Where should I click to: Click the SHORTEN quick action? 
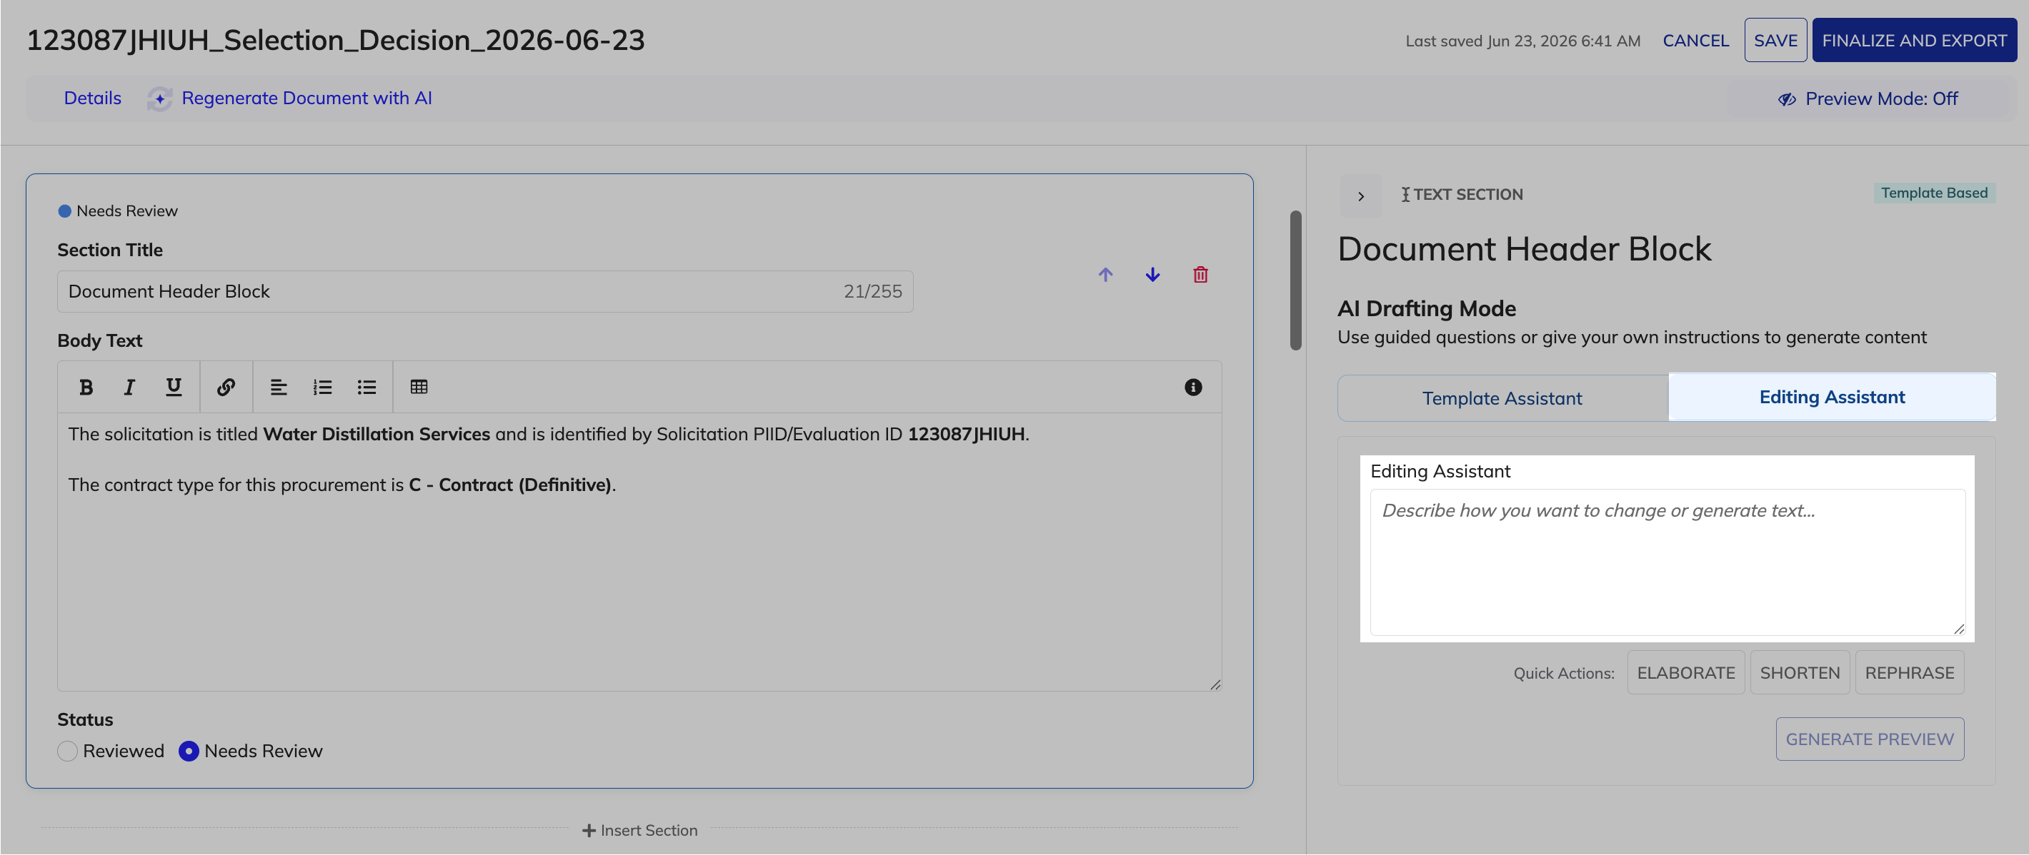click(x=1799, y=672)
